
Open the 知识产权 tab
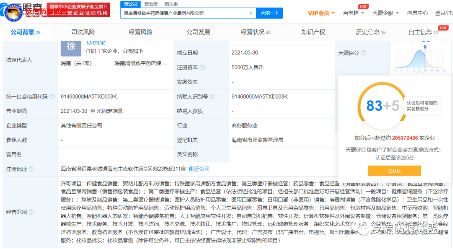(313, 32)
